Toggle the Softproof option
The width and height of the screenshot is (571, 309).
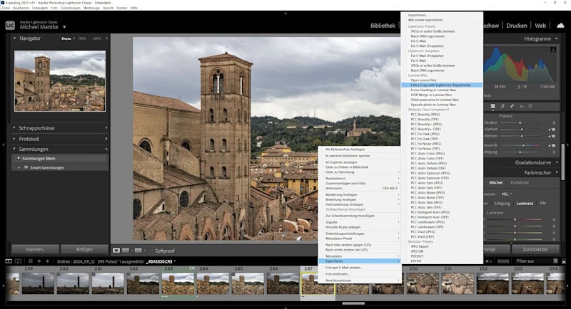pyautogui.click(x=164, y=251)
